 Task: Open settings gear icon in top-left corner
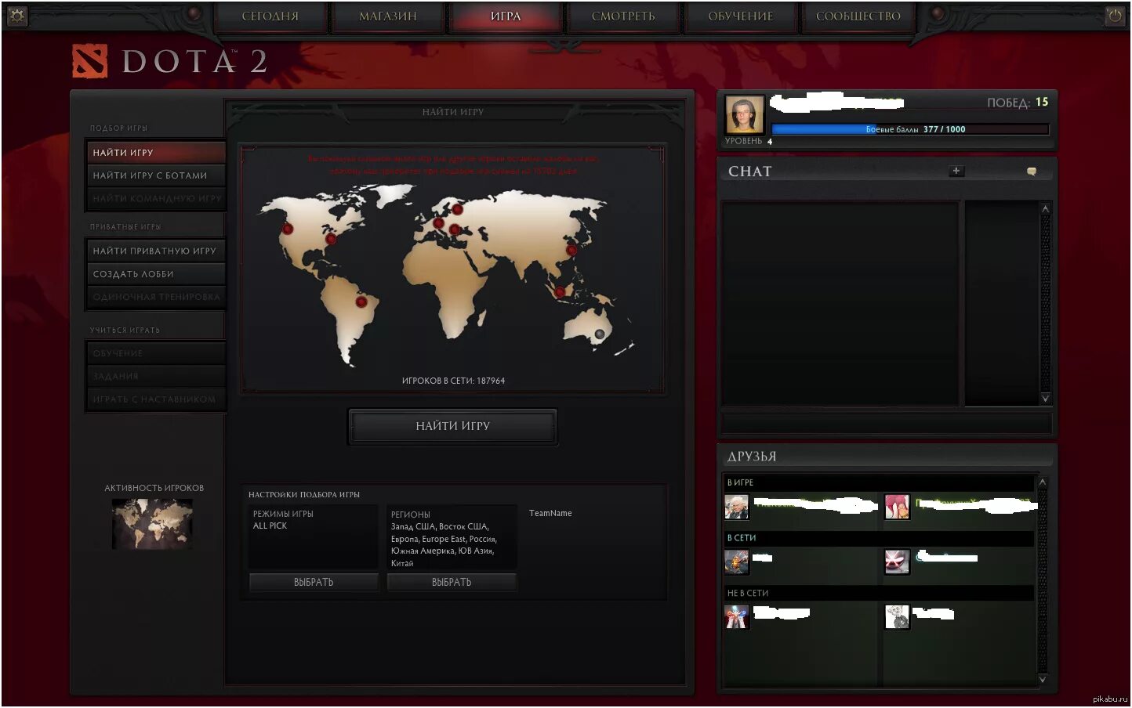click(x=16, y=15)
